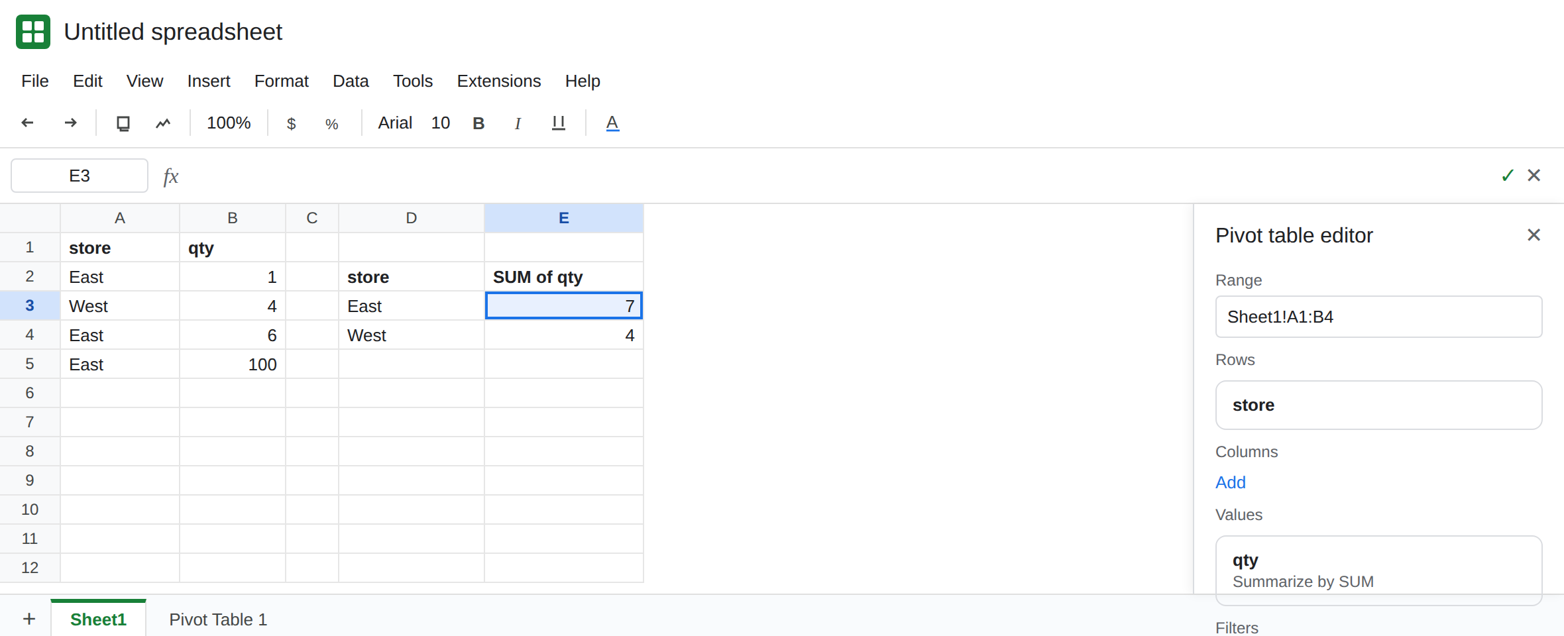Screen dimensions: 1564x636
Task: Click the E3 name box
Action: (x=80, y=176)
